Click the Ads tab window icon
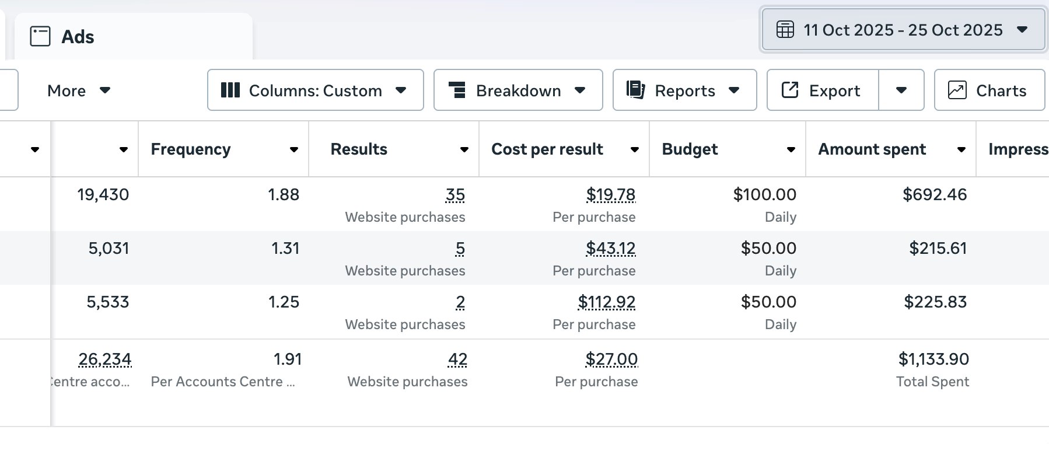This screenshot has width=1049, height=461. (40, 37)
